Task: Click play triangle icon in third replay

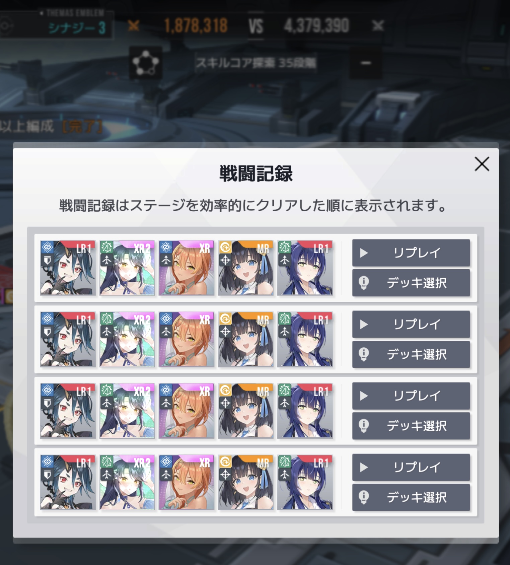Action: (x=364, y=396)
